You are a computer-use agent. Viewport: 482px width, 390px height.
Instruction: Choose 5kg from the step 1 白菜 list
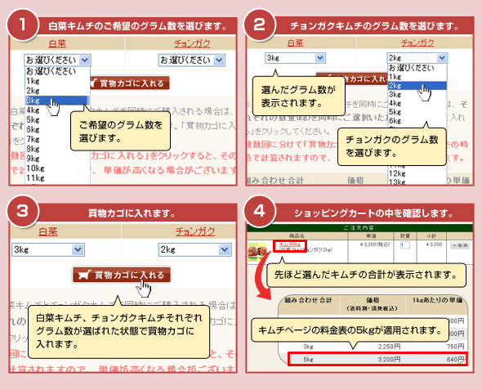coord(56,119)
